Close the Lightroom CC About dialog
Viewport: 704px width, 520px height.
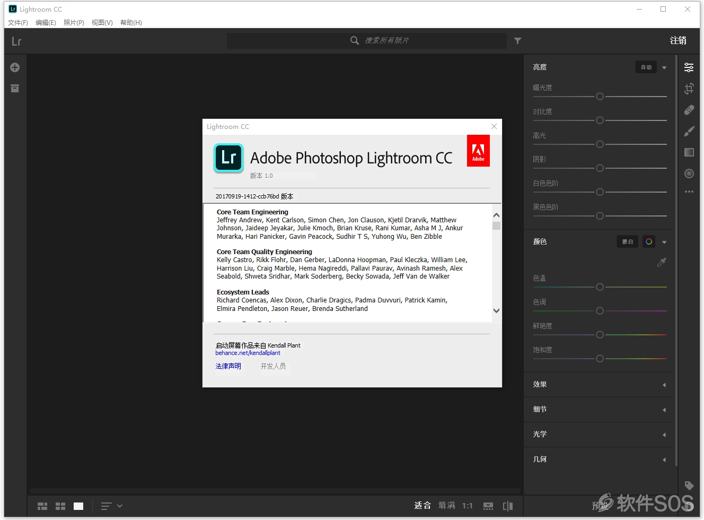(x=494, y=126)
